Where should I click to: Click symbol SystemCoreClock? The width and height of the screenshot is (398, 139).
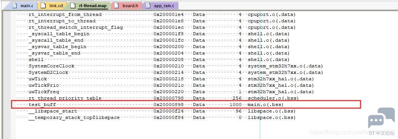pyautogui.click(x=51, y=66)
